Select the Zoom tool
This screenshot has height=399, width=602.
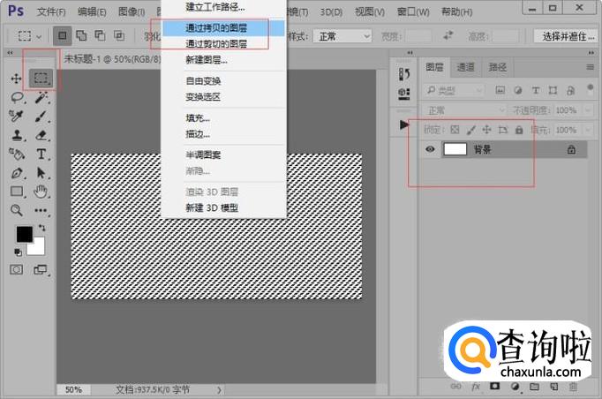16,210
